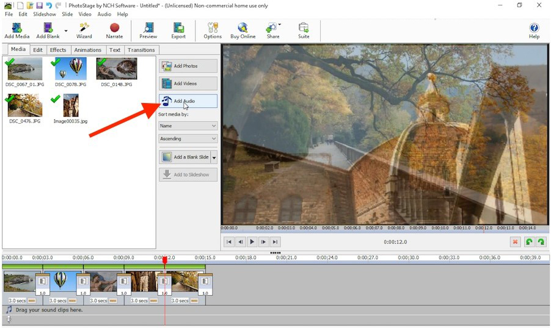Click the red timeline playhead marker
This screenshot has width=551, height=328.
tap(164, 260)
